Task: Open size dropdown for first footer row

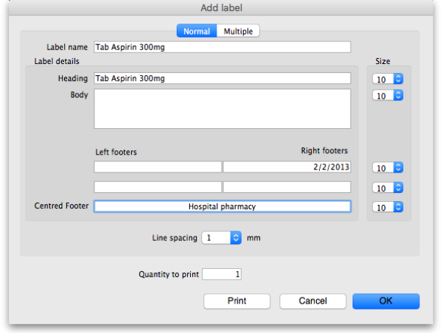Action: click(388, 168)
